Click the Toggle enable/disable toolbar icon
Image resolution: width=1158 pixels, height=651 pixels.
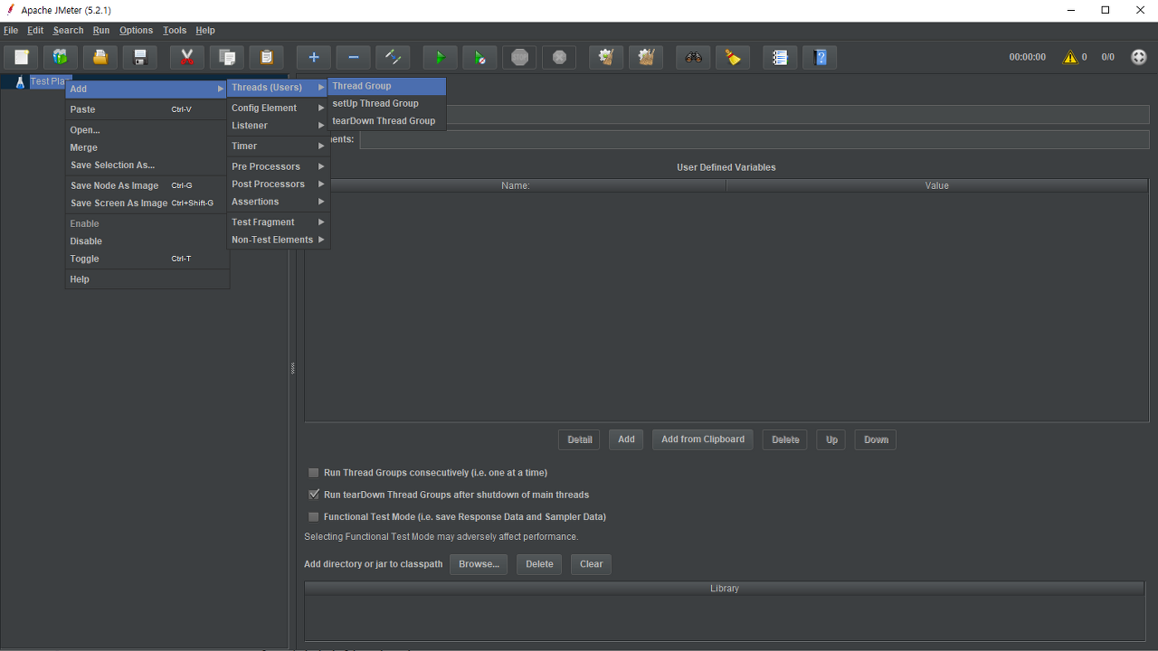pyautogui.click(x=394, y=58)
